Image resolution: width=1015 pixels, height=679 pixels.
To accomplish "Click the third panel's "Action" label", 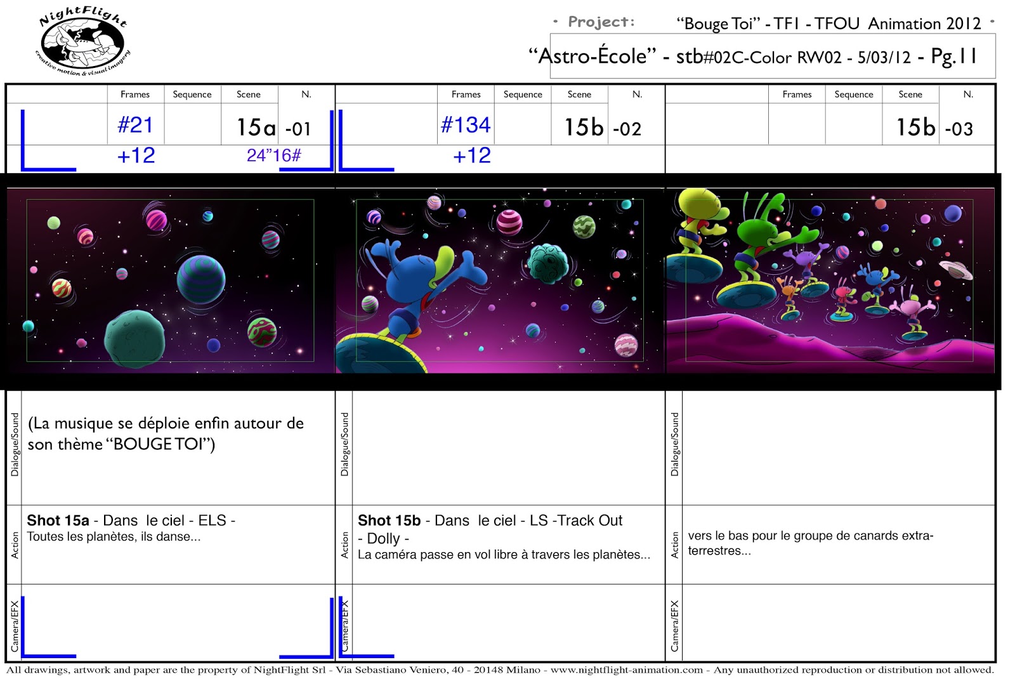I will coord(674,544).
